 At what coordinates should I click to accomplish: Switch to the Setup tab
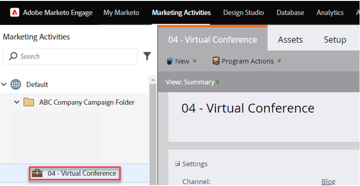coord(335,40)
